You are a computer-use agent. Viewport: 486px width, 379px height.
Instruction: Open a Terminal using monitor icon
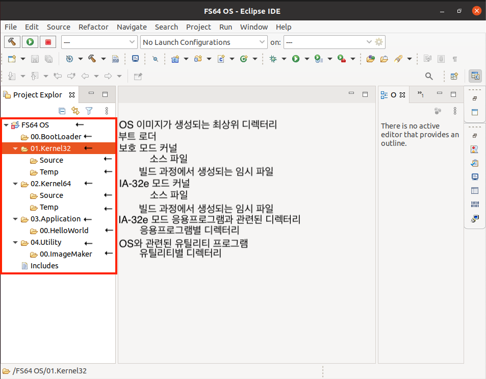pos(136,59)
